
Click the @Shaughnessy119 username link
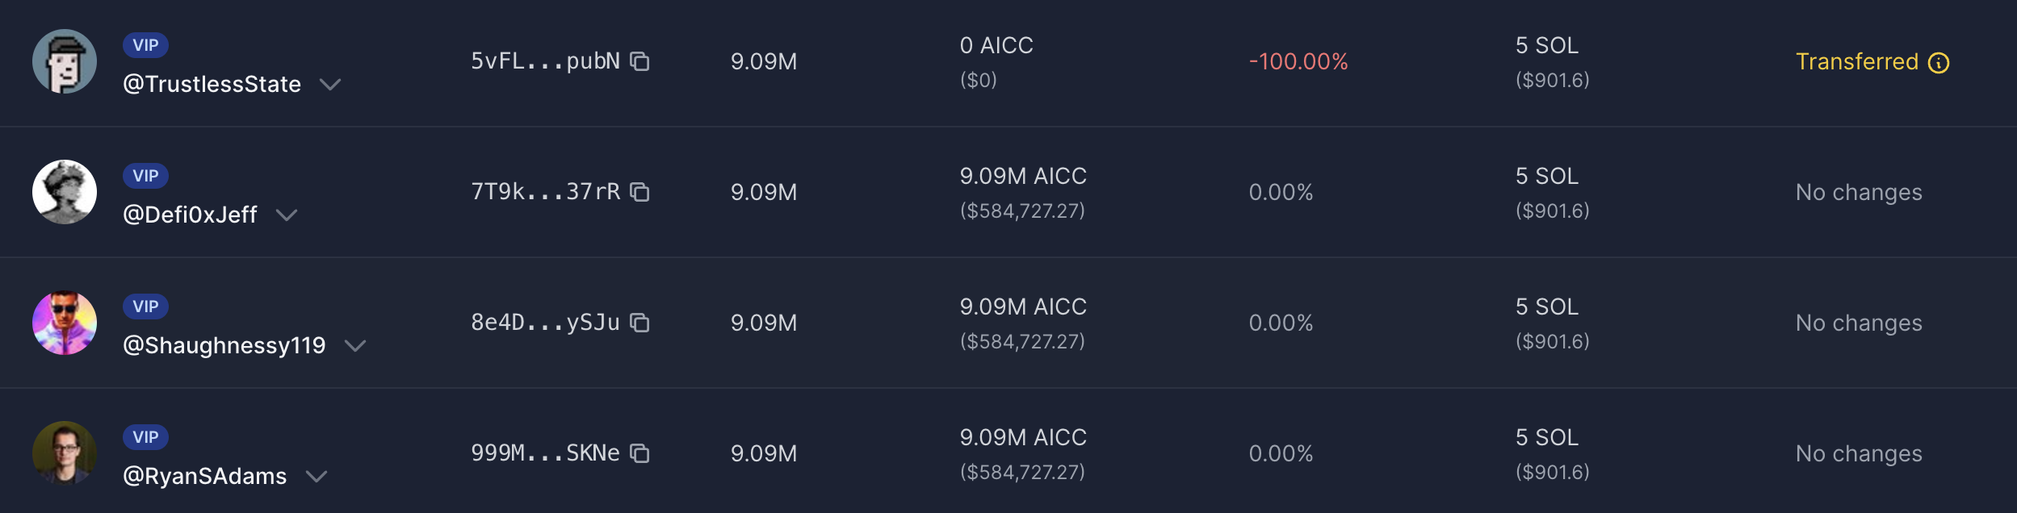pyautogui.click(x=224, y=345)
